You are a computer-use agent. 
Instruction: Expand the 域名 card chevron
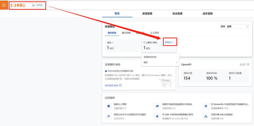point(113,43)
